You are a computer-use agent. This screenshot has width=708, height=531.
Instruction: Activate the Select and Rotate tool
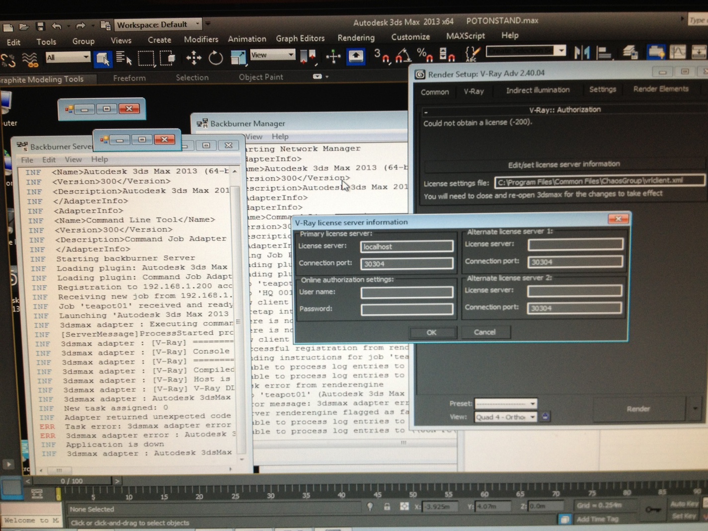216,58
